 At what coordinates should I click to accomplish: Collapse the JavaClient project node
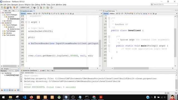tap(1, 13)
